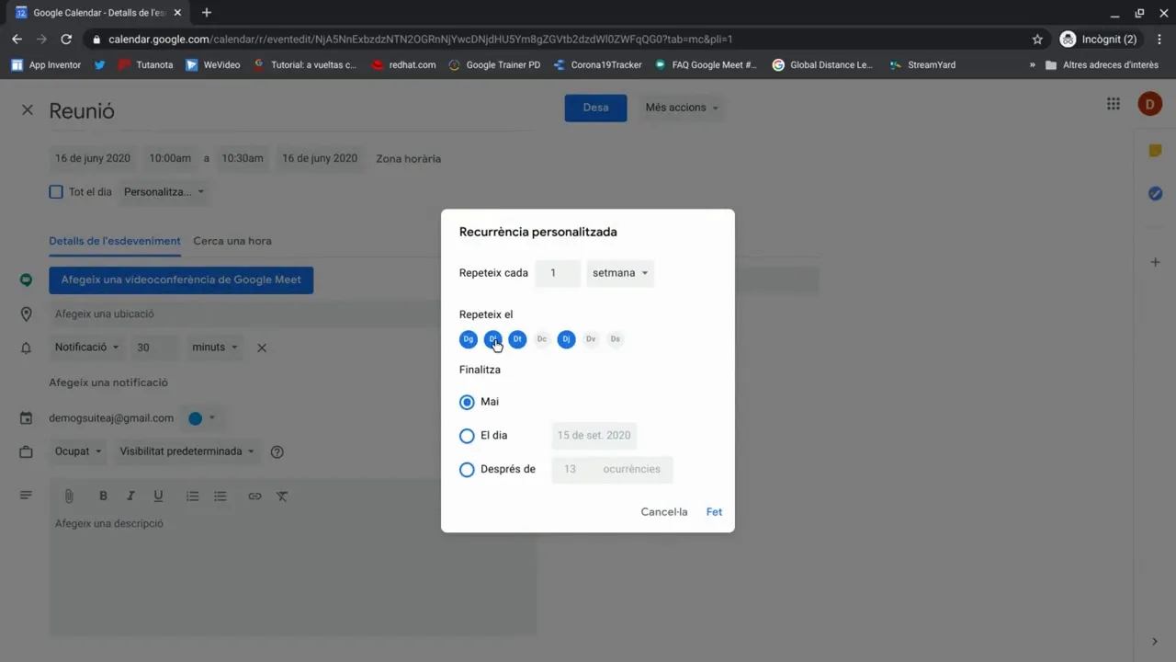
Task: Select the 'Mai' radio option
Action: click(x=467, y=402)
